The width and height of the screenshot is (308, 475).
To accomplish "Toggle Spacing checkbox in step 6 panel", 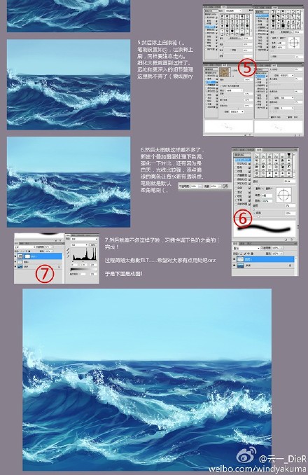I will tap(254, 213).
